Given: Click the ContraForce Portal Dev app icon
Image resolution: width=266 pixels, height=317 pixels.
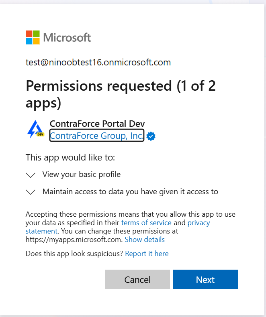Looking at the screenshot, I should pyautogui.click(x=36, y=129).
